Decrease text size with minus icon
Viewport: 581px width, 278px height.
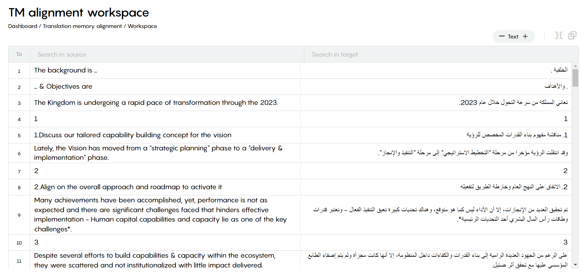coord(502,36)
